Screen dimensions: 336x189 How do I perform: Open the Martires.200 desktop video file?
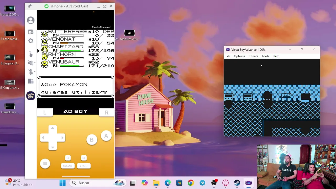(x=129, y=35)
